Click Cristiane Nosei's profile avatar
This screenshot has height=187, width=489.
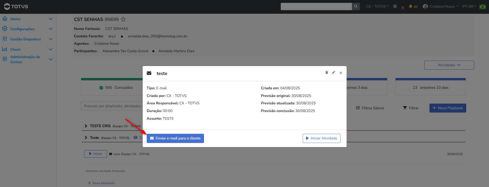[x=425, y=7]
